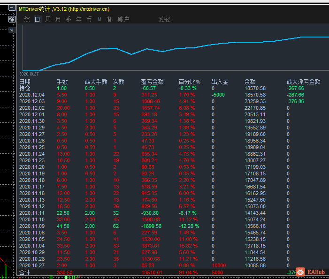329x279 pixels.
Task: Click the 百分比% column header
Action: click(x=189, y=82)
